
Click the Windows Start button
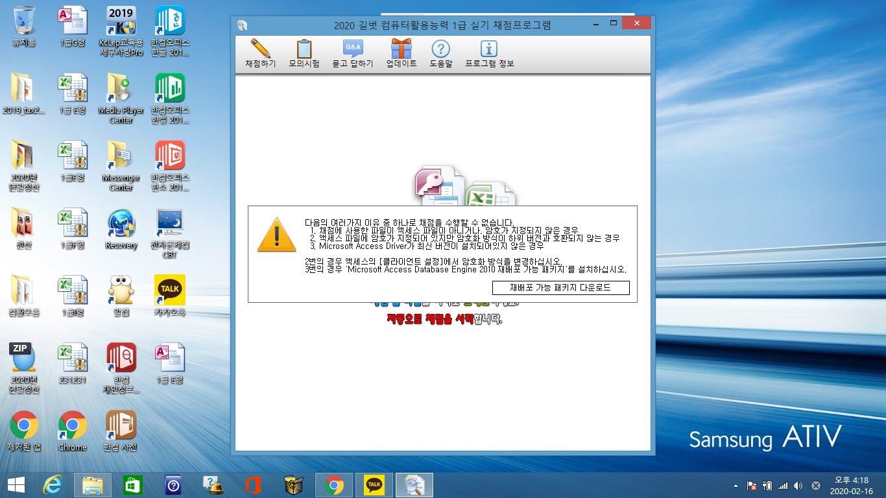pos(16,484)
